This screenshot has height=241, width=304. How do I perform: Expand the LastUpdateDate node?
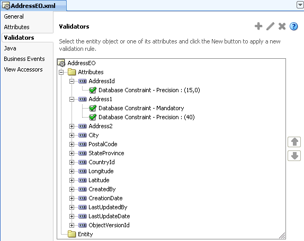pos(71,216)
